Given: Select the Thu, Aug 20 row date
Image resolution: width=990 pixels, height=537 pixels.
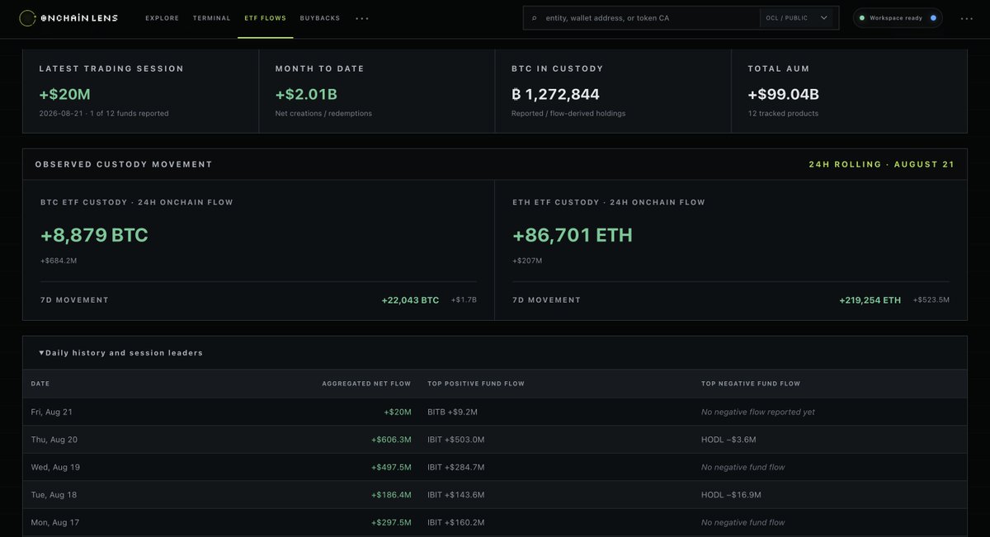Looking at the screenshot, I should click(x=54, y=440).
